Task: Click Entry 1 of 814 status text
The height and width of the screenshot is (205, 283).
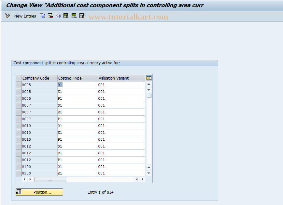Action: (x=101, y=192)
